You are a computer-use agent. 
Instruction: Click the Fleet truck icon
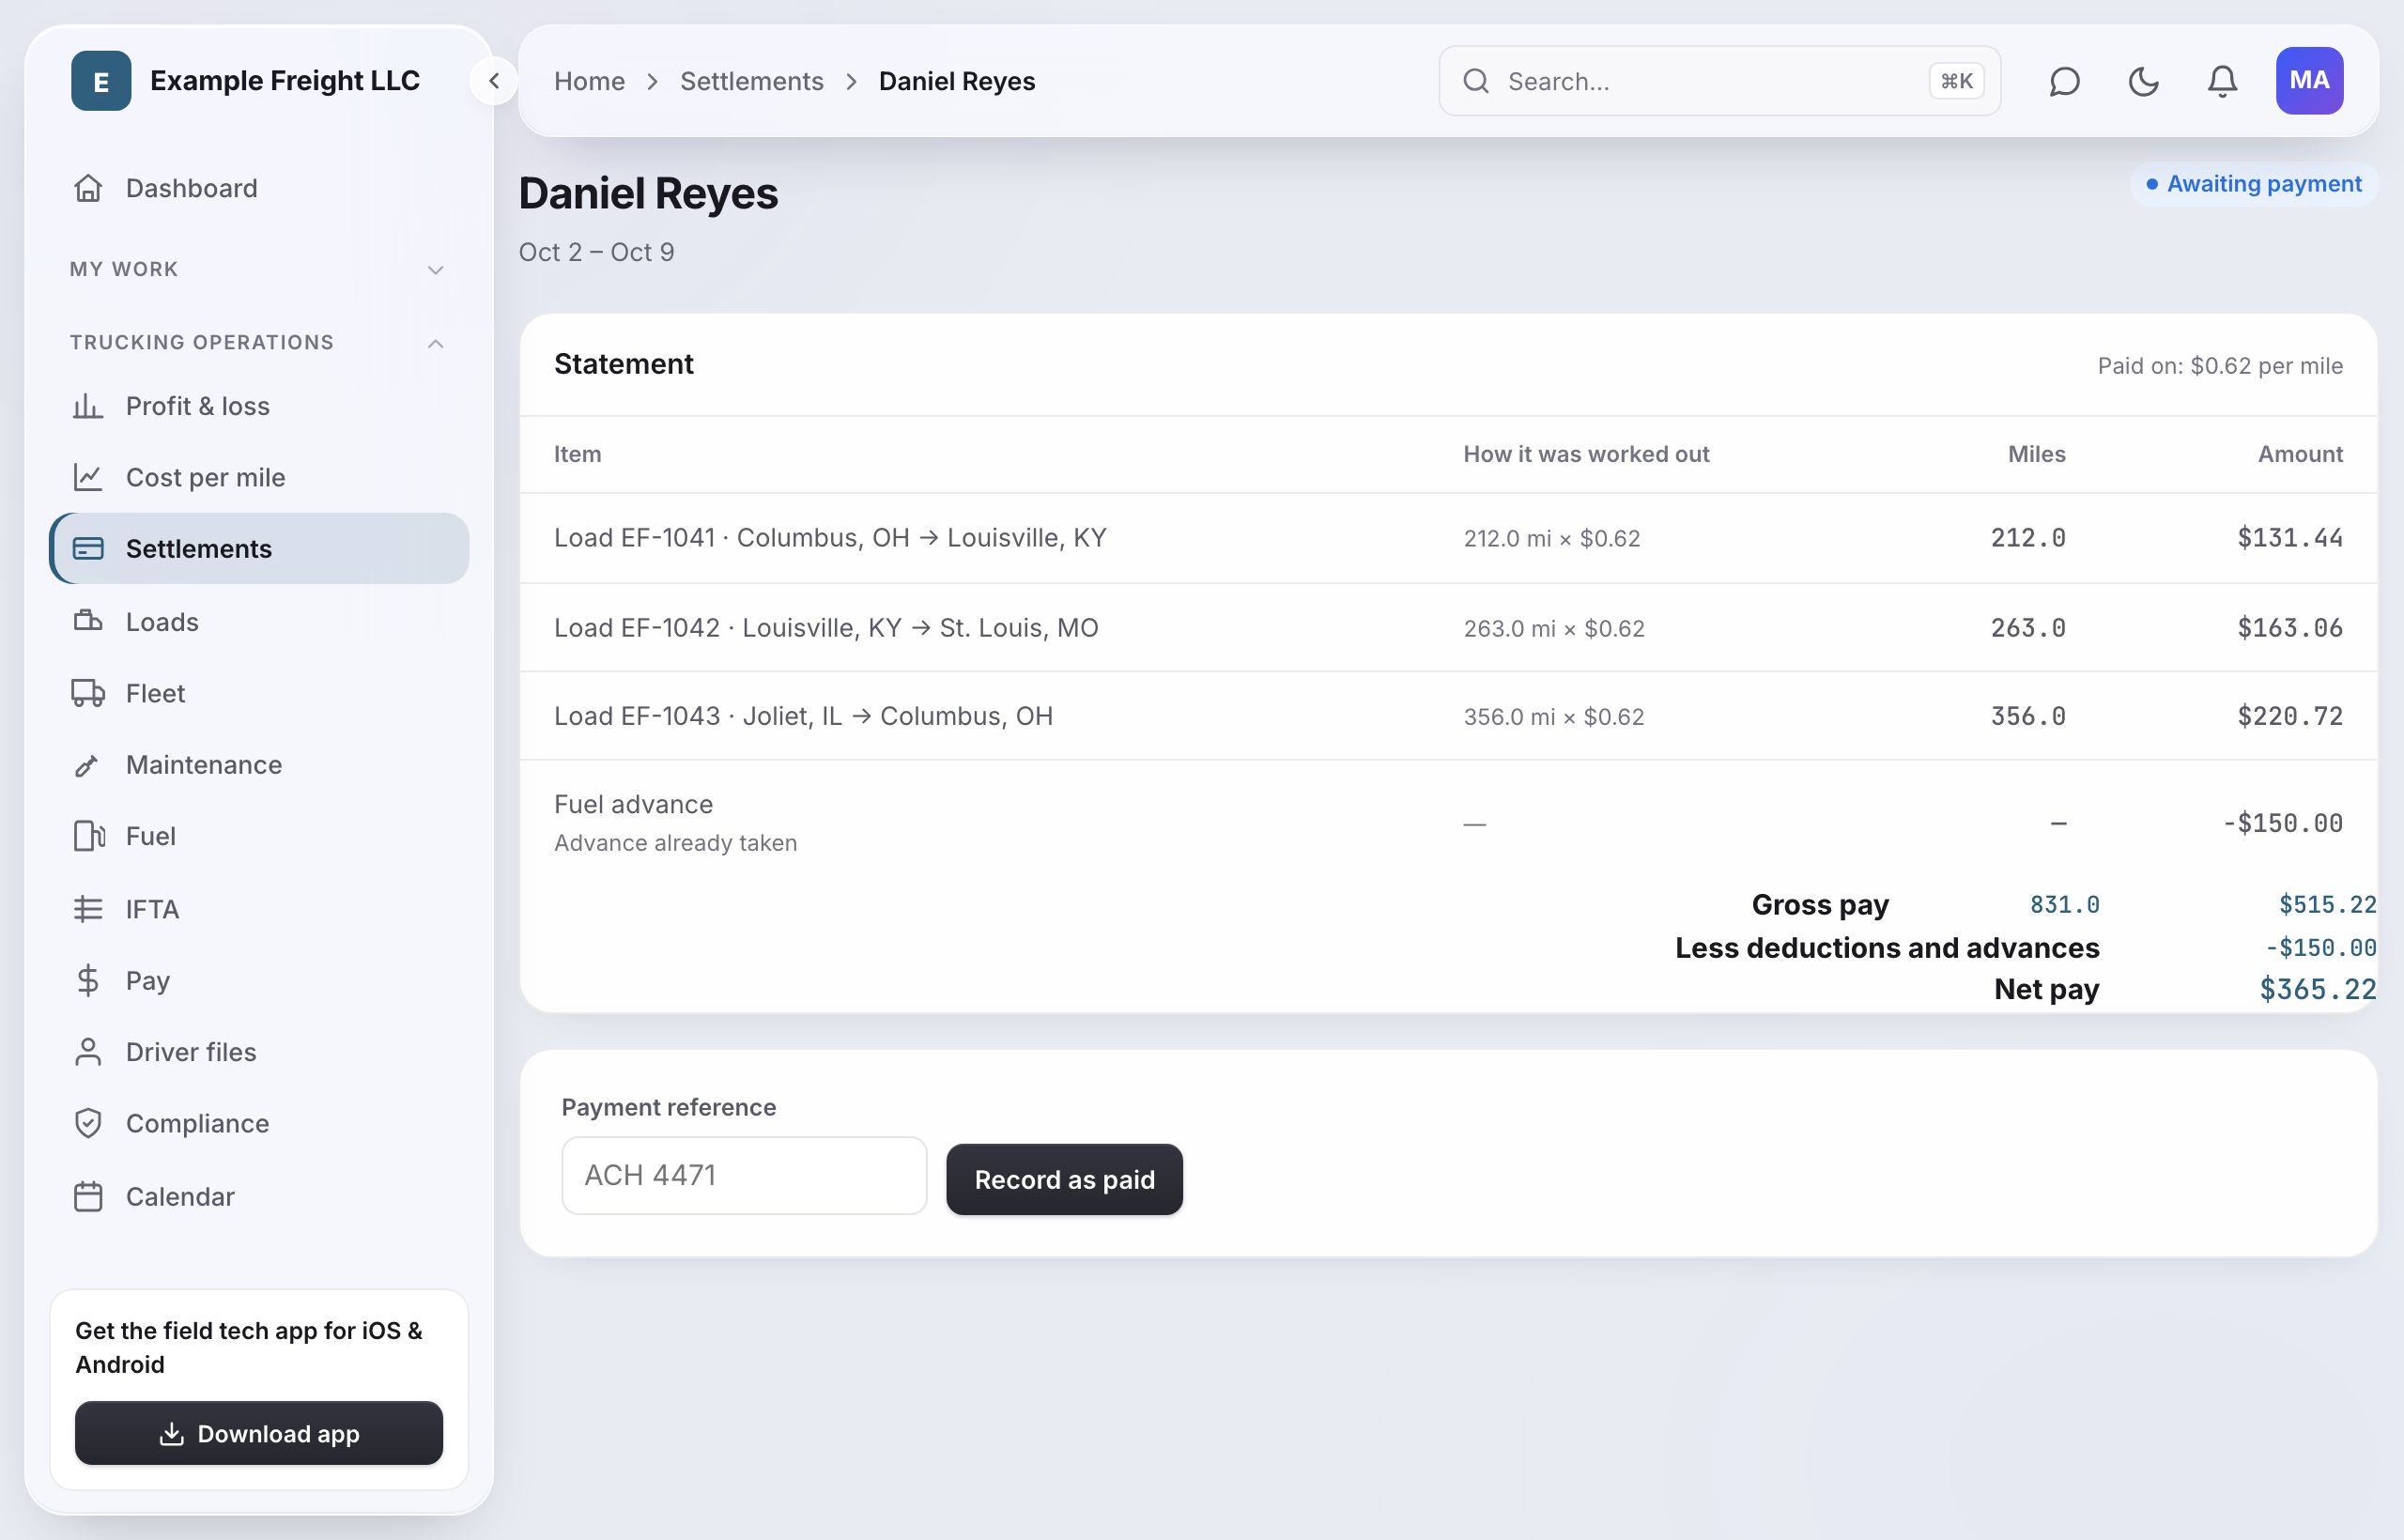point(88,693)
